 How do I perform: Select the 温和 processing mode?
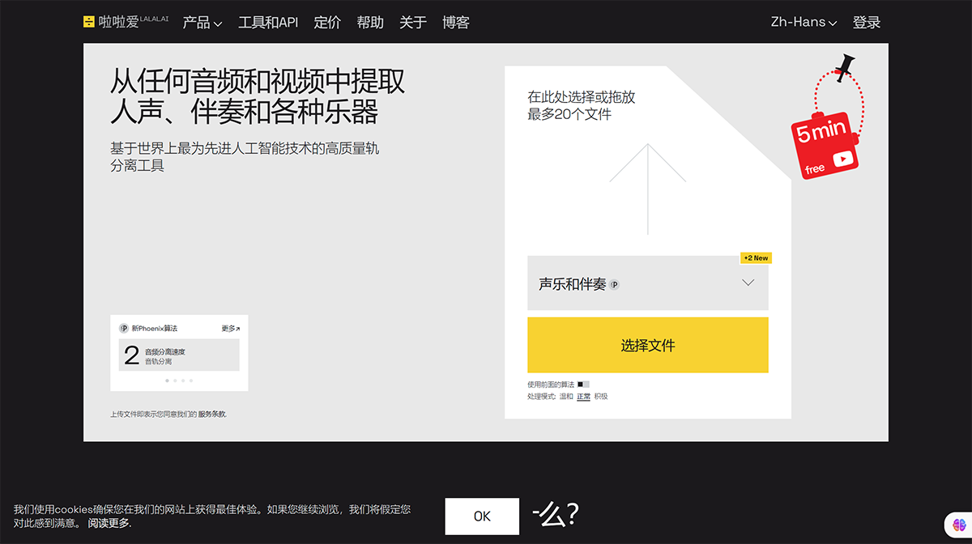pyautogui.click(x=565, y=396)
